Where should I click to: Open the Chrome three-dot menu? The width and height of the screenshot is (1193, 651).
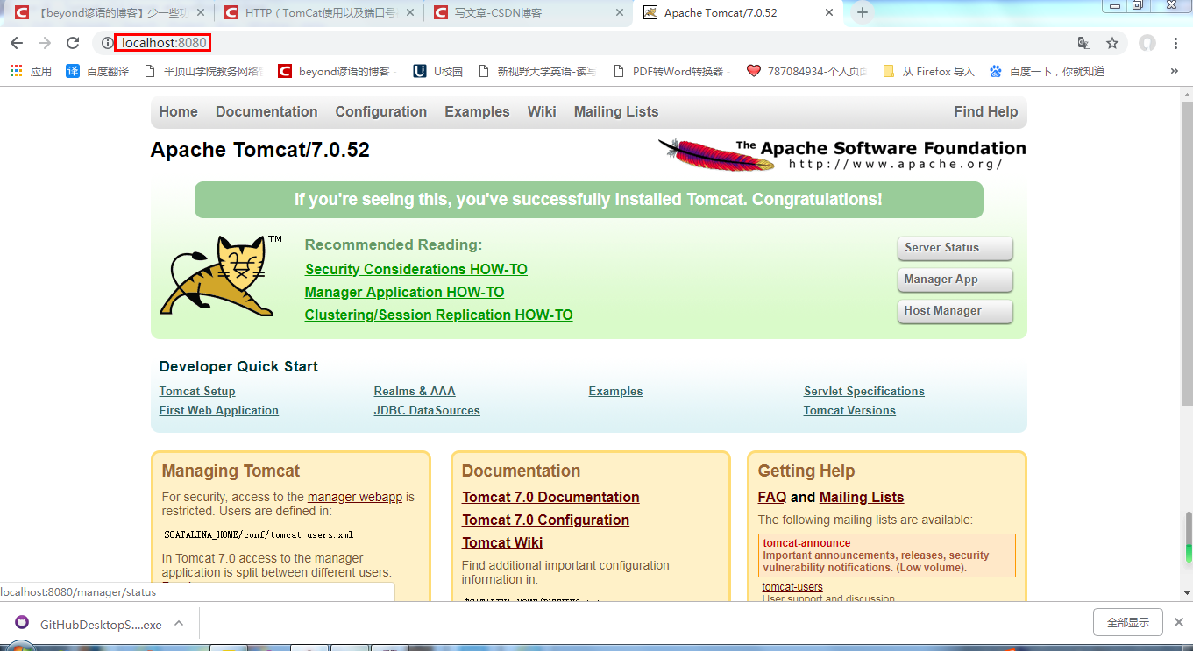coord(1175,43)
